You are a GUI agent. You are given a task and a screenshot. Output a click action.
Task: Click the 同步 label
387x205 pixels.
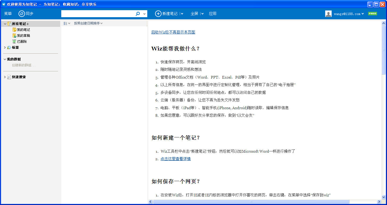coord(30,14)
